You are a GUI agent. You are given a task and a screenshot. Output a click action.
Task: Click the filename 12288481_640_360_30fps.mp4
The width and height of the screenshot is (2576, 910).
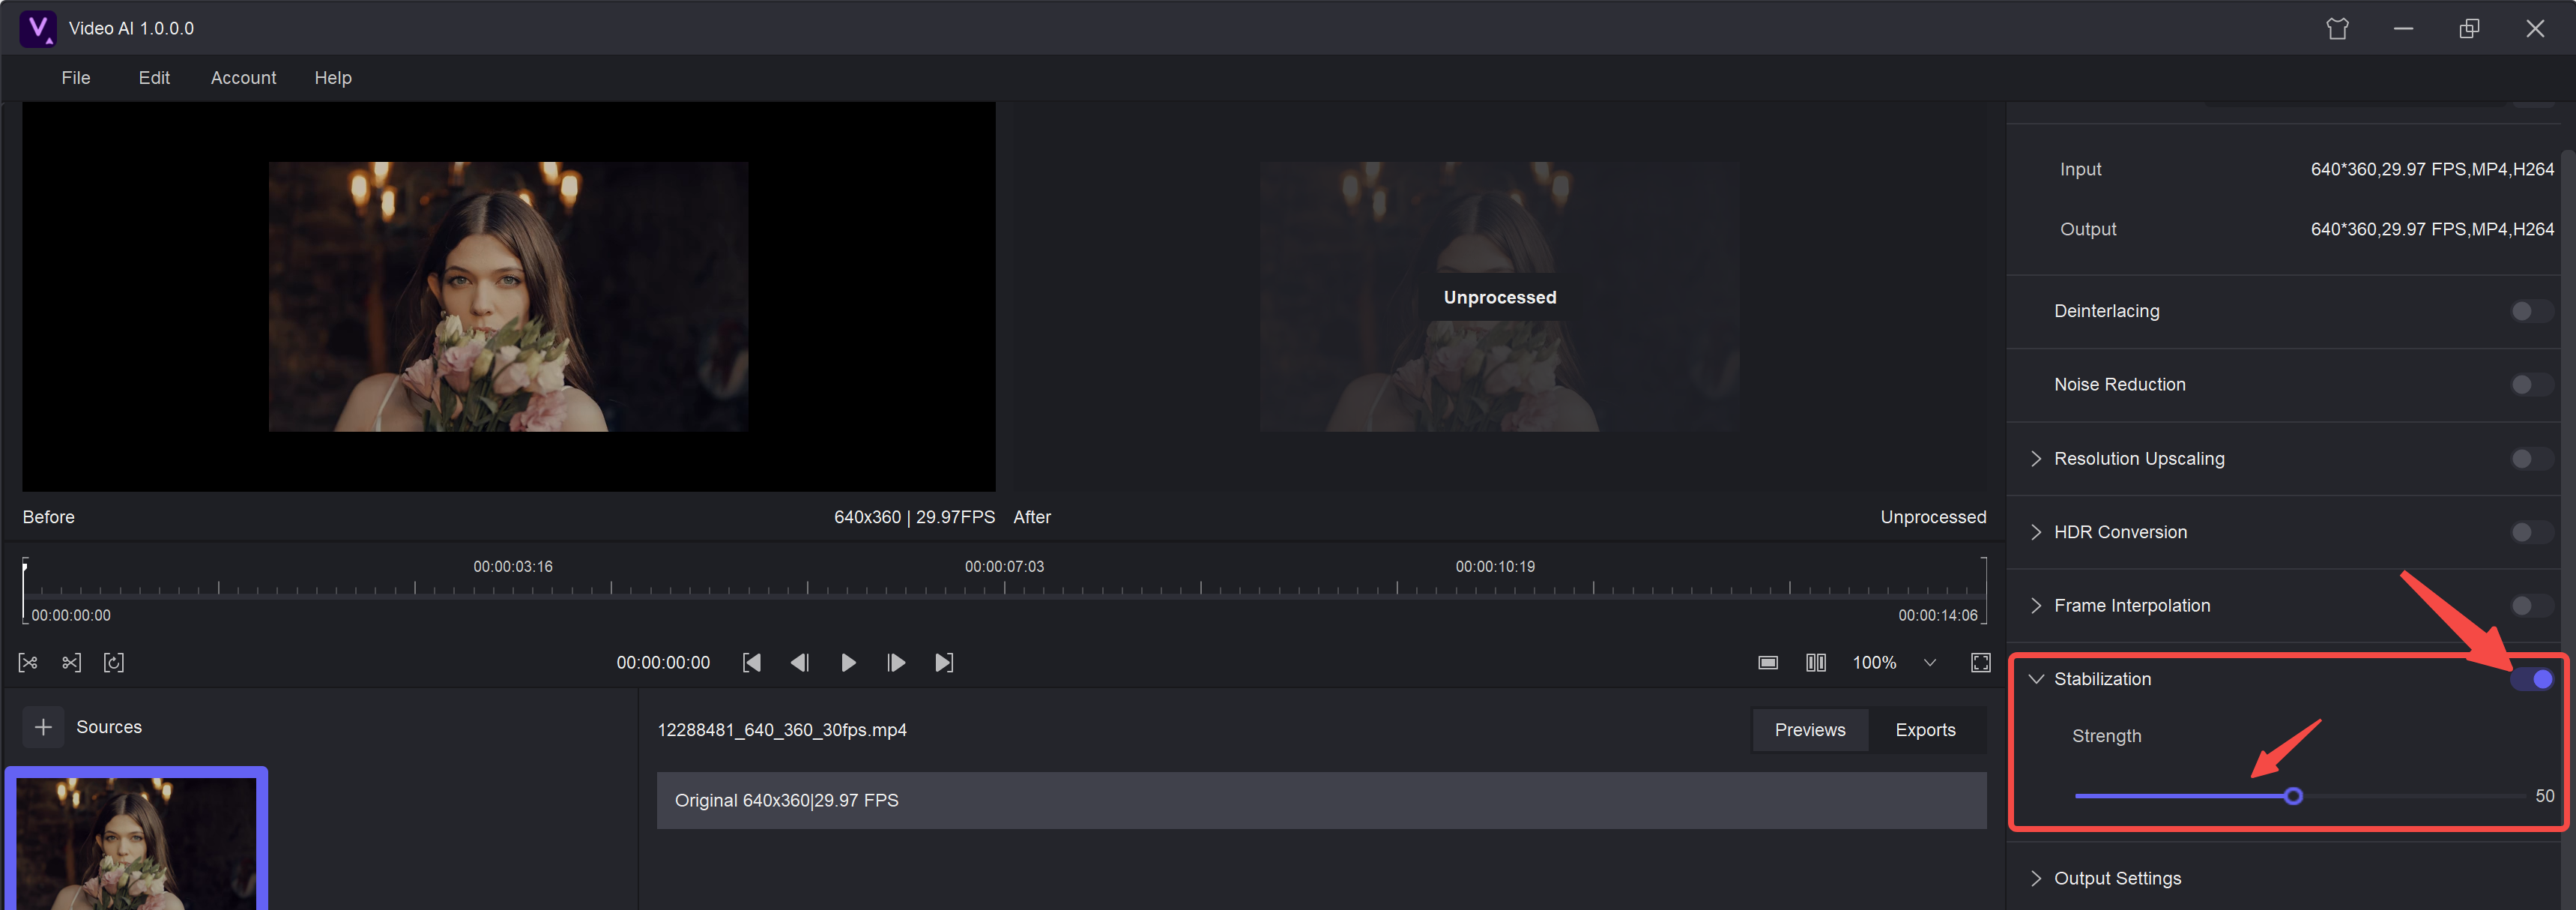click(x=782, y=730)
